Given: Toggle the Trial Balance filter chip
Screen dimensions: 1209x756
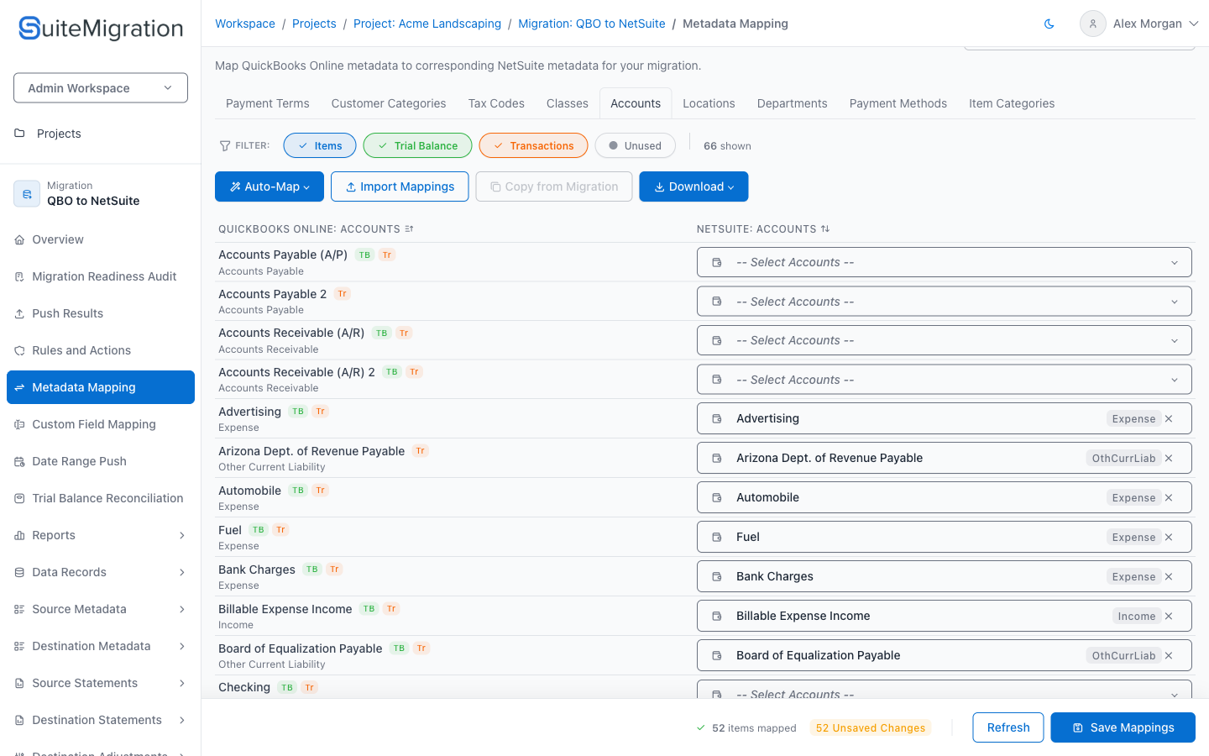Looking at the screenshot, I should click(x=418, y=145).
